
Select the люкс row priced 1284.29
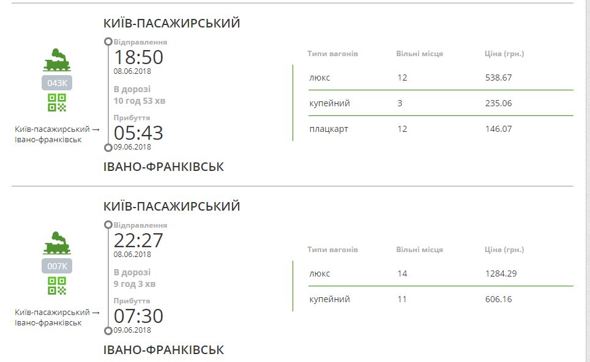coord(433,273)
